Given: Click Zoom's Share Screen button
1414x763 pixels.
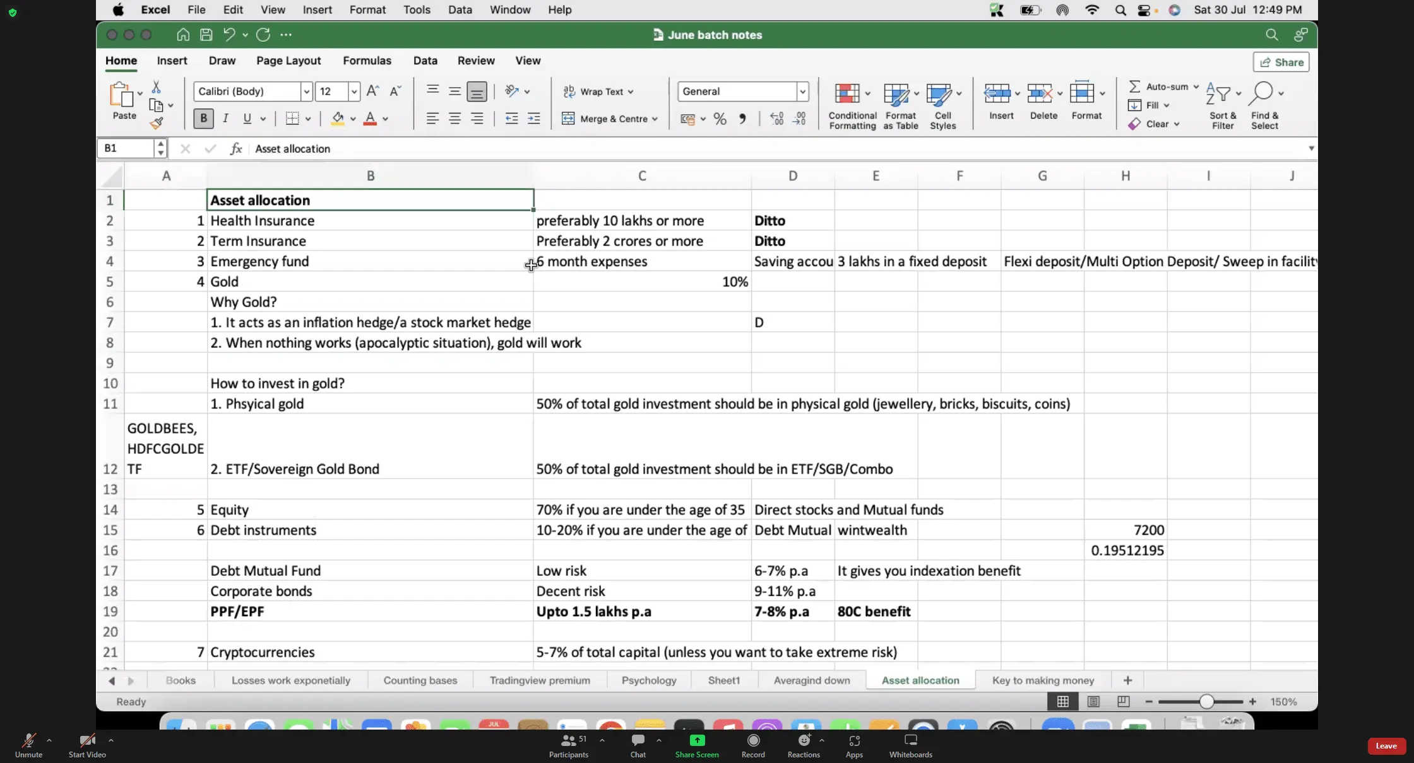Looking at the screenshot, I should (x=696, y=745).
